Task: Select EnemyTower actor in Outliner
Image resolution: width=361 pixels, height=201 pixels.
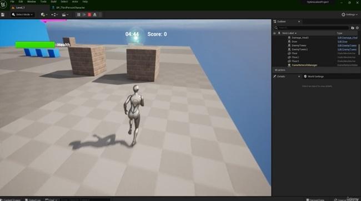Action: point(299,45)
